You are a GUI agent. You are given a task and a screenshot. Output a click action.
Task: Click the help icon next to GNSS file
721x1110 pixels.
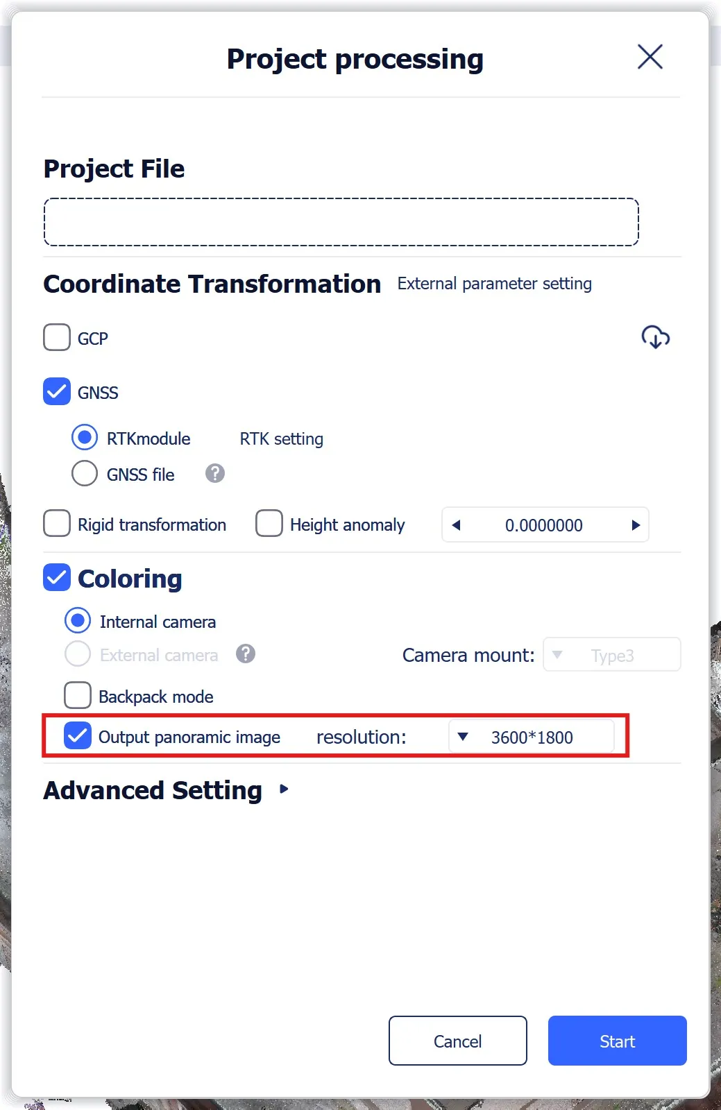[x=215, y=474]
